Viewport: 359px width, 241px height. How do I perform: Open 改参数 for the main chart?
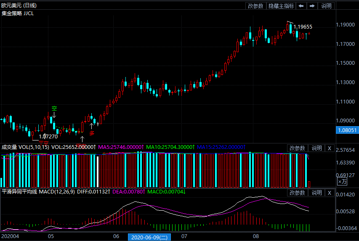pyautogui.click(x=255, y=6)
